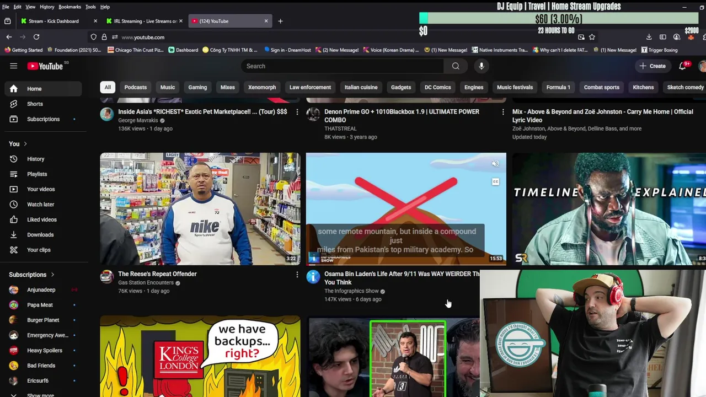Image resolution: width=706 pixels, height=397 pixels.
Task: Click the YouTube logo
Action: [45, 66]
